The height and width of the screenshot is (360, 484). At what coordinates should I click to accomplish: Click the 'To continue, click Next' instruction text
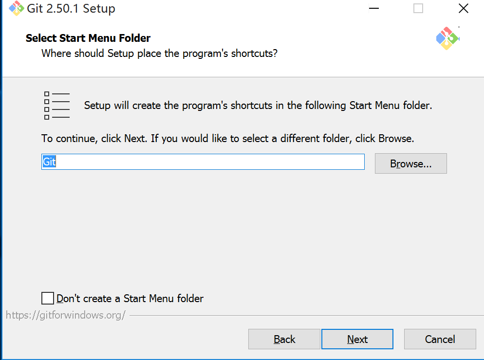click(227, 139)
